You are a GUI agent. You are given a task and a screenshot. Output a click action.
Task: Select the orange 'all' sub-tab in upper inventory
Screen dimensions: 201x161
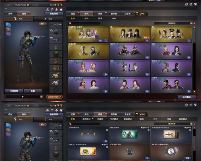coord(73,19)
